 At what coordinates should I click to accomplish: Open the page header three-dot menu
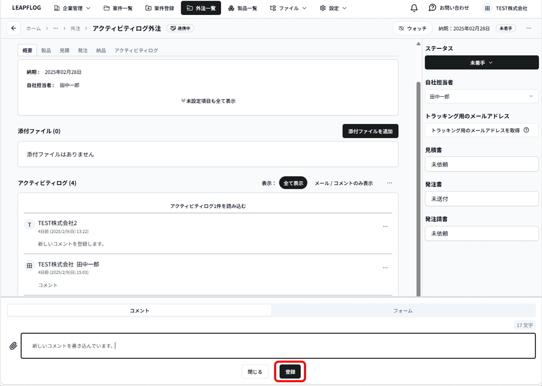pos(529,28)
